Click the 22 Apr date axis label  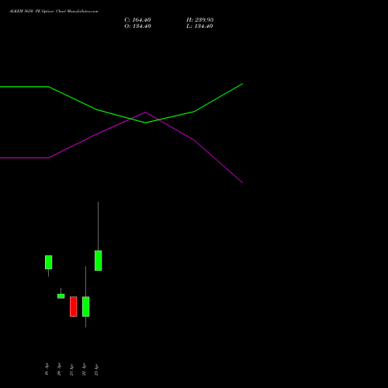click(84, 369)
